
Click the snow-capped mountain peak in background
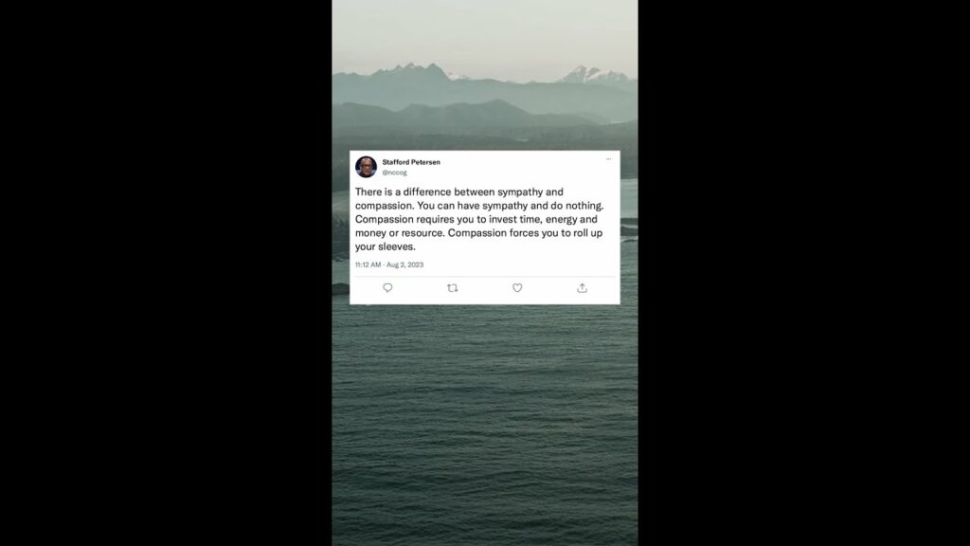click(x=591, y=75)
